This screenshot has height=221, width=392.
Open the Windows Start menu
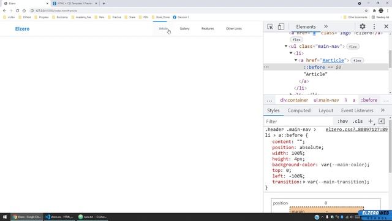[5, 217]
